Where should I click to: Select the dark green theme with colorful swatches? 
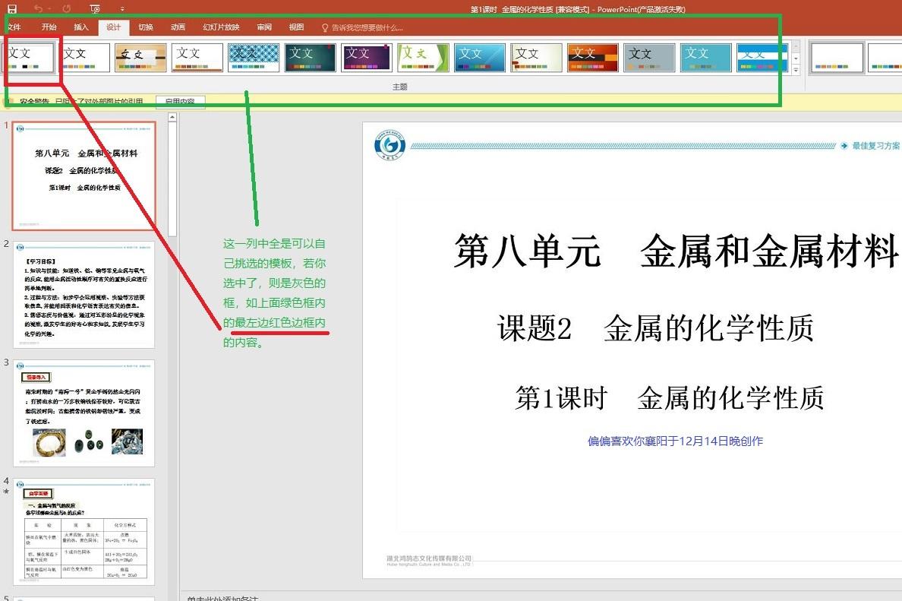pyautogui.click(x=309, y=56)
